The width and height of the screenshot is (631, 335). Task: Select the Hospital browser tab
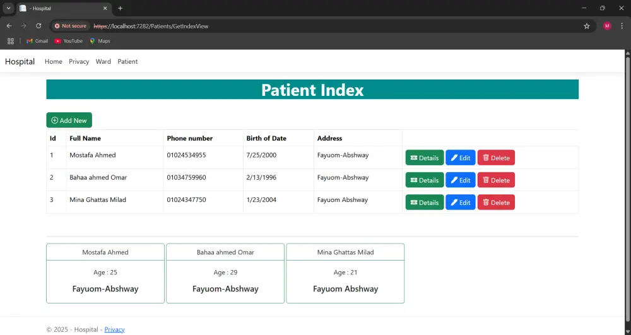[x=64, y=8]
